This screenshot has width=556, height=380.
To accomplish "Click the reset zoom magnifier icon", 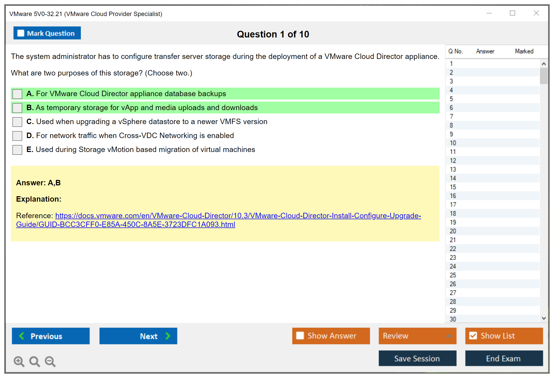I will click(x=34, y=361).
